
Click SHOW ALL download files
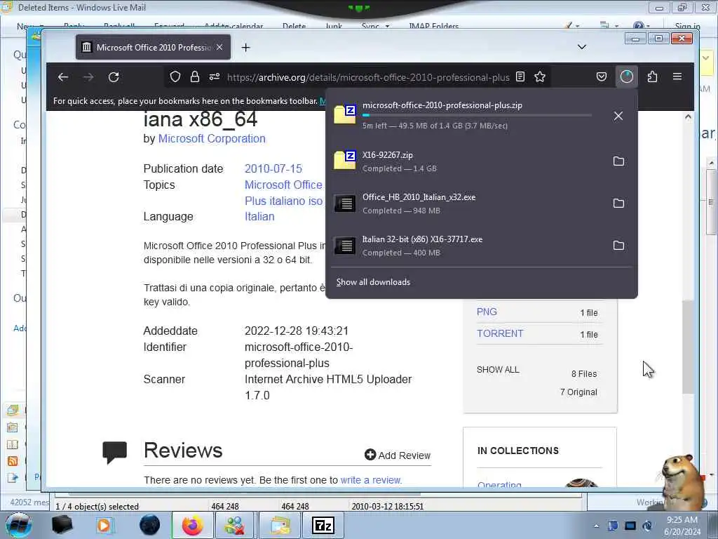pos(498,370)
